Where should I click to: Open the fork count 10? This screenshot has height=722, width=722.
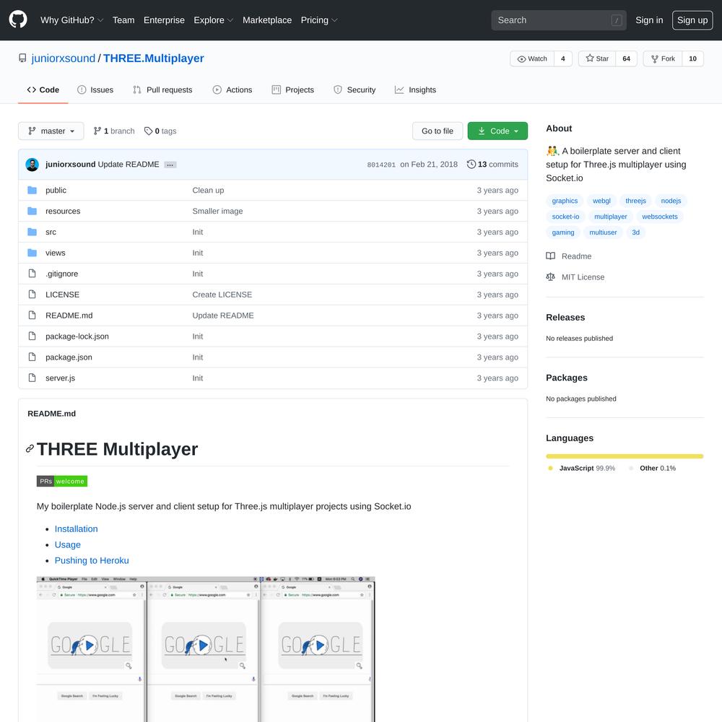tap(692, 58)
